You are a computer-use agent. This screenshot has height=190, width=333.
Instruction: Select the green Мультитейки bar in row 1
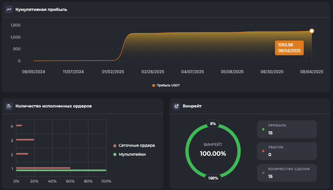point(61,171)
